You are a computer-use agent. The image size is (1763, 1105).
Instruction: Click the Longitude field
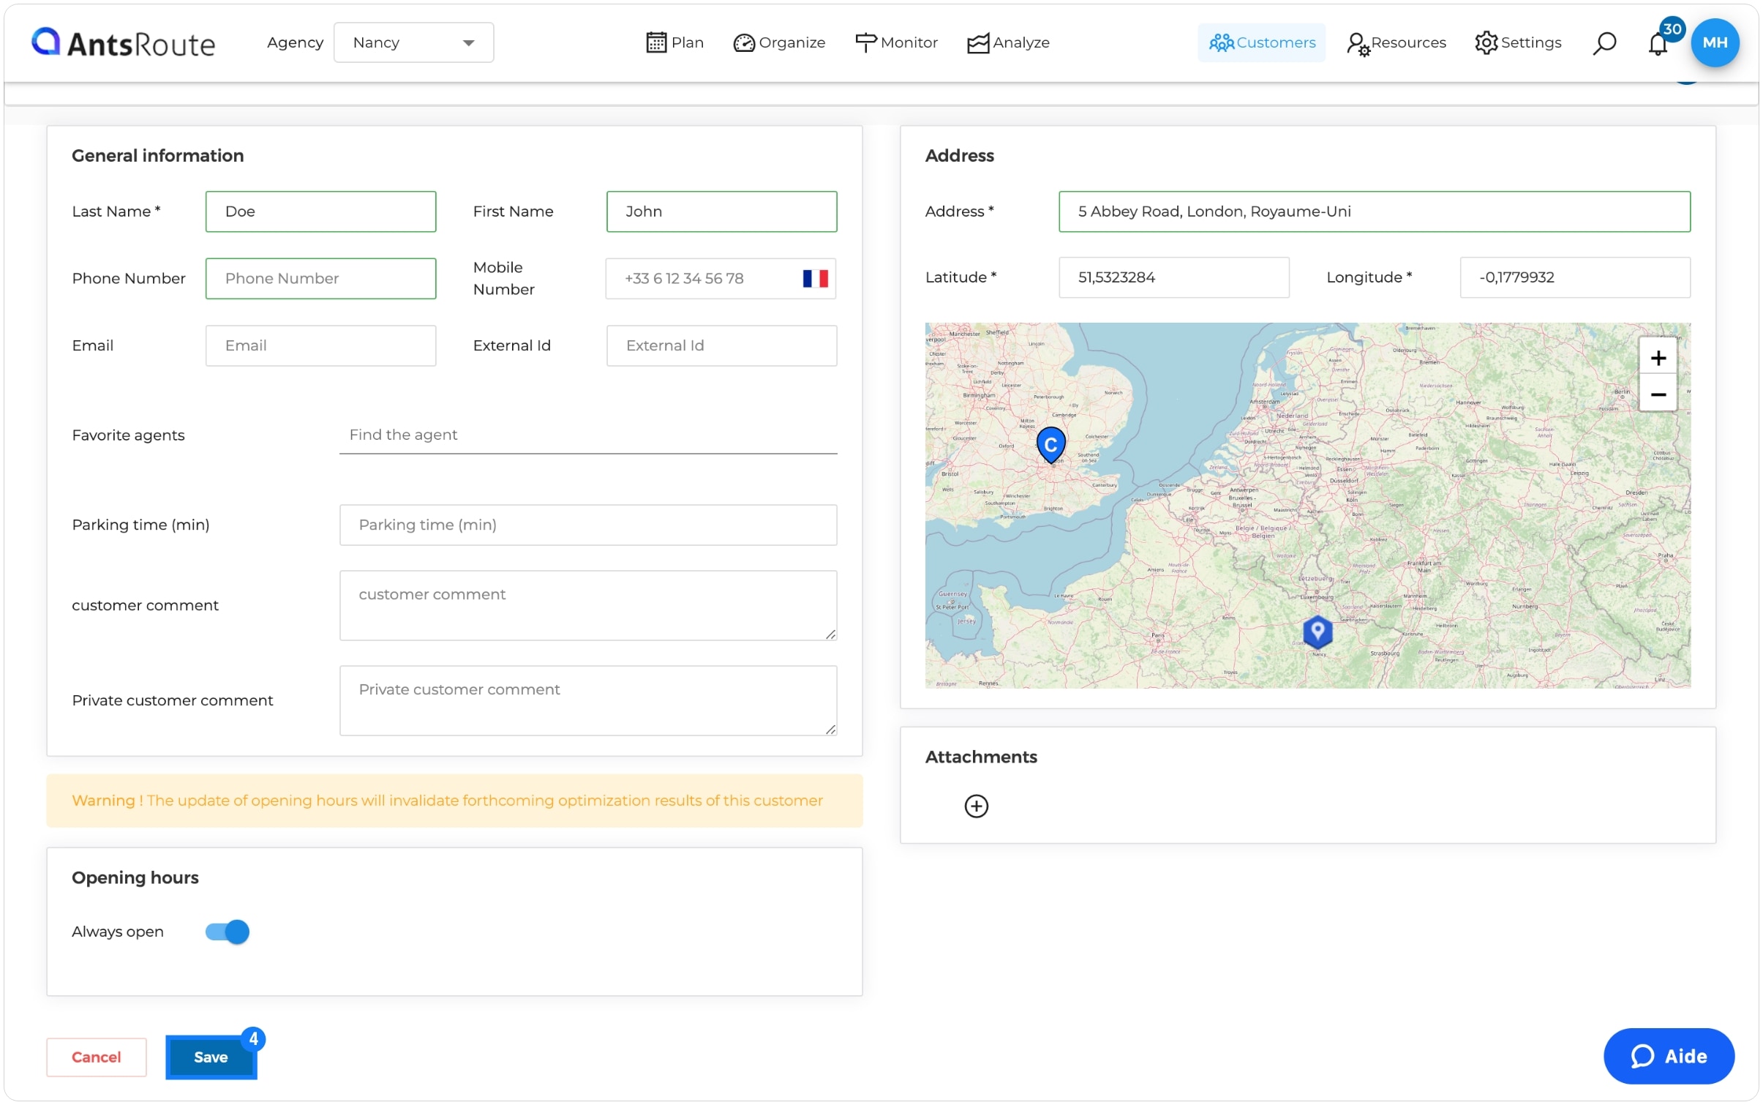(x=1574, y=277)
